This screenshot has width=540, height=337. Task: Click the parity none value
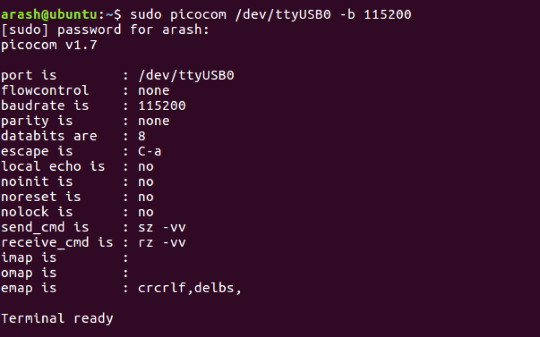tap(153, 121)
